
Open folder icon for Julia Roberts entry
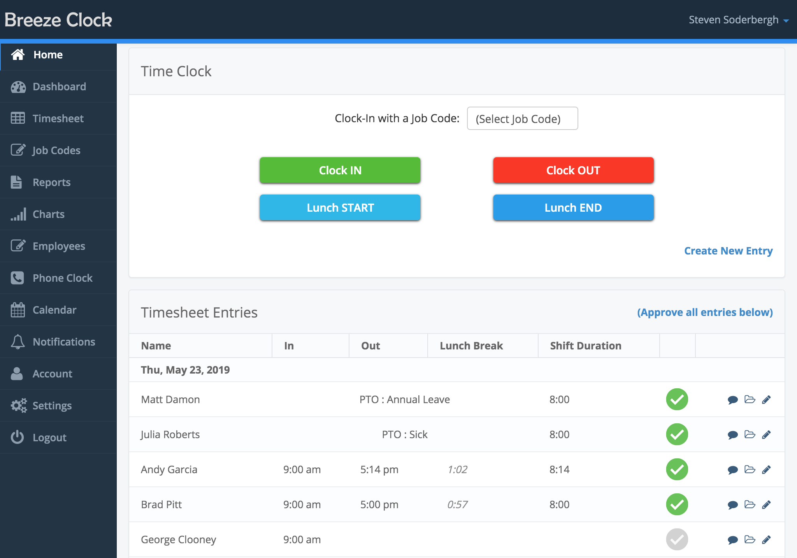[x=750, y=434]
